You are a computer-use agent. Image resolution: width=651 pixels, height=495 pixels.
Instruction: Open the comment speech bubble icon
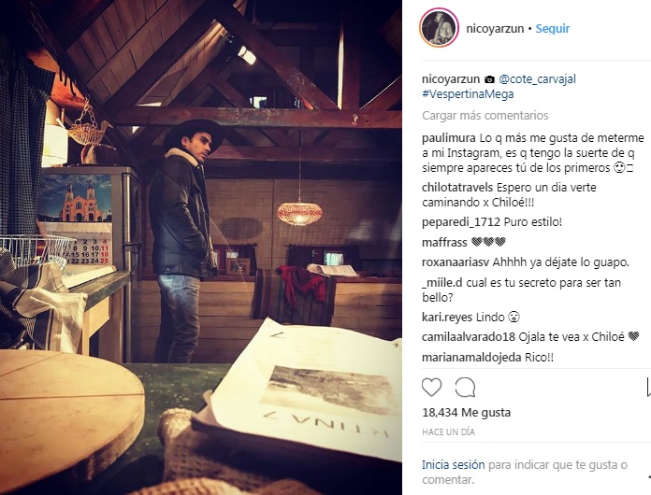[x=465, y=388]
